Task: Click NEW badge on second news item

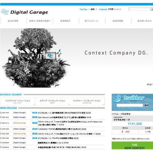Action: 35,117
